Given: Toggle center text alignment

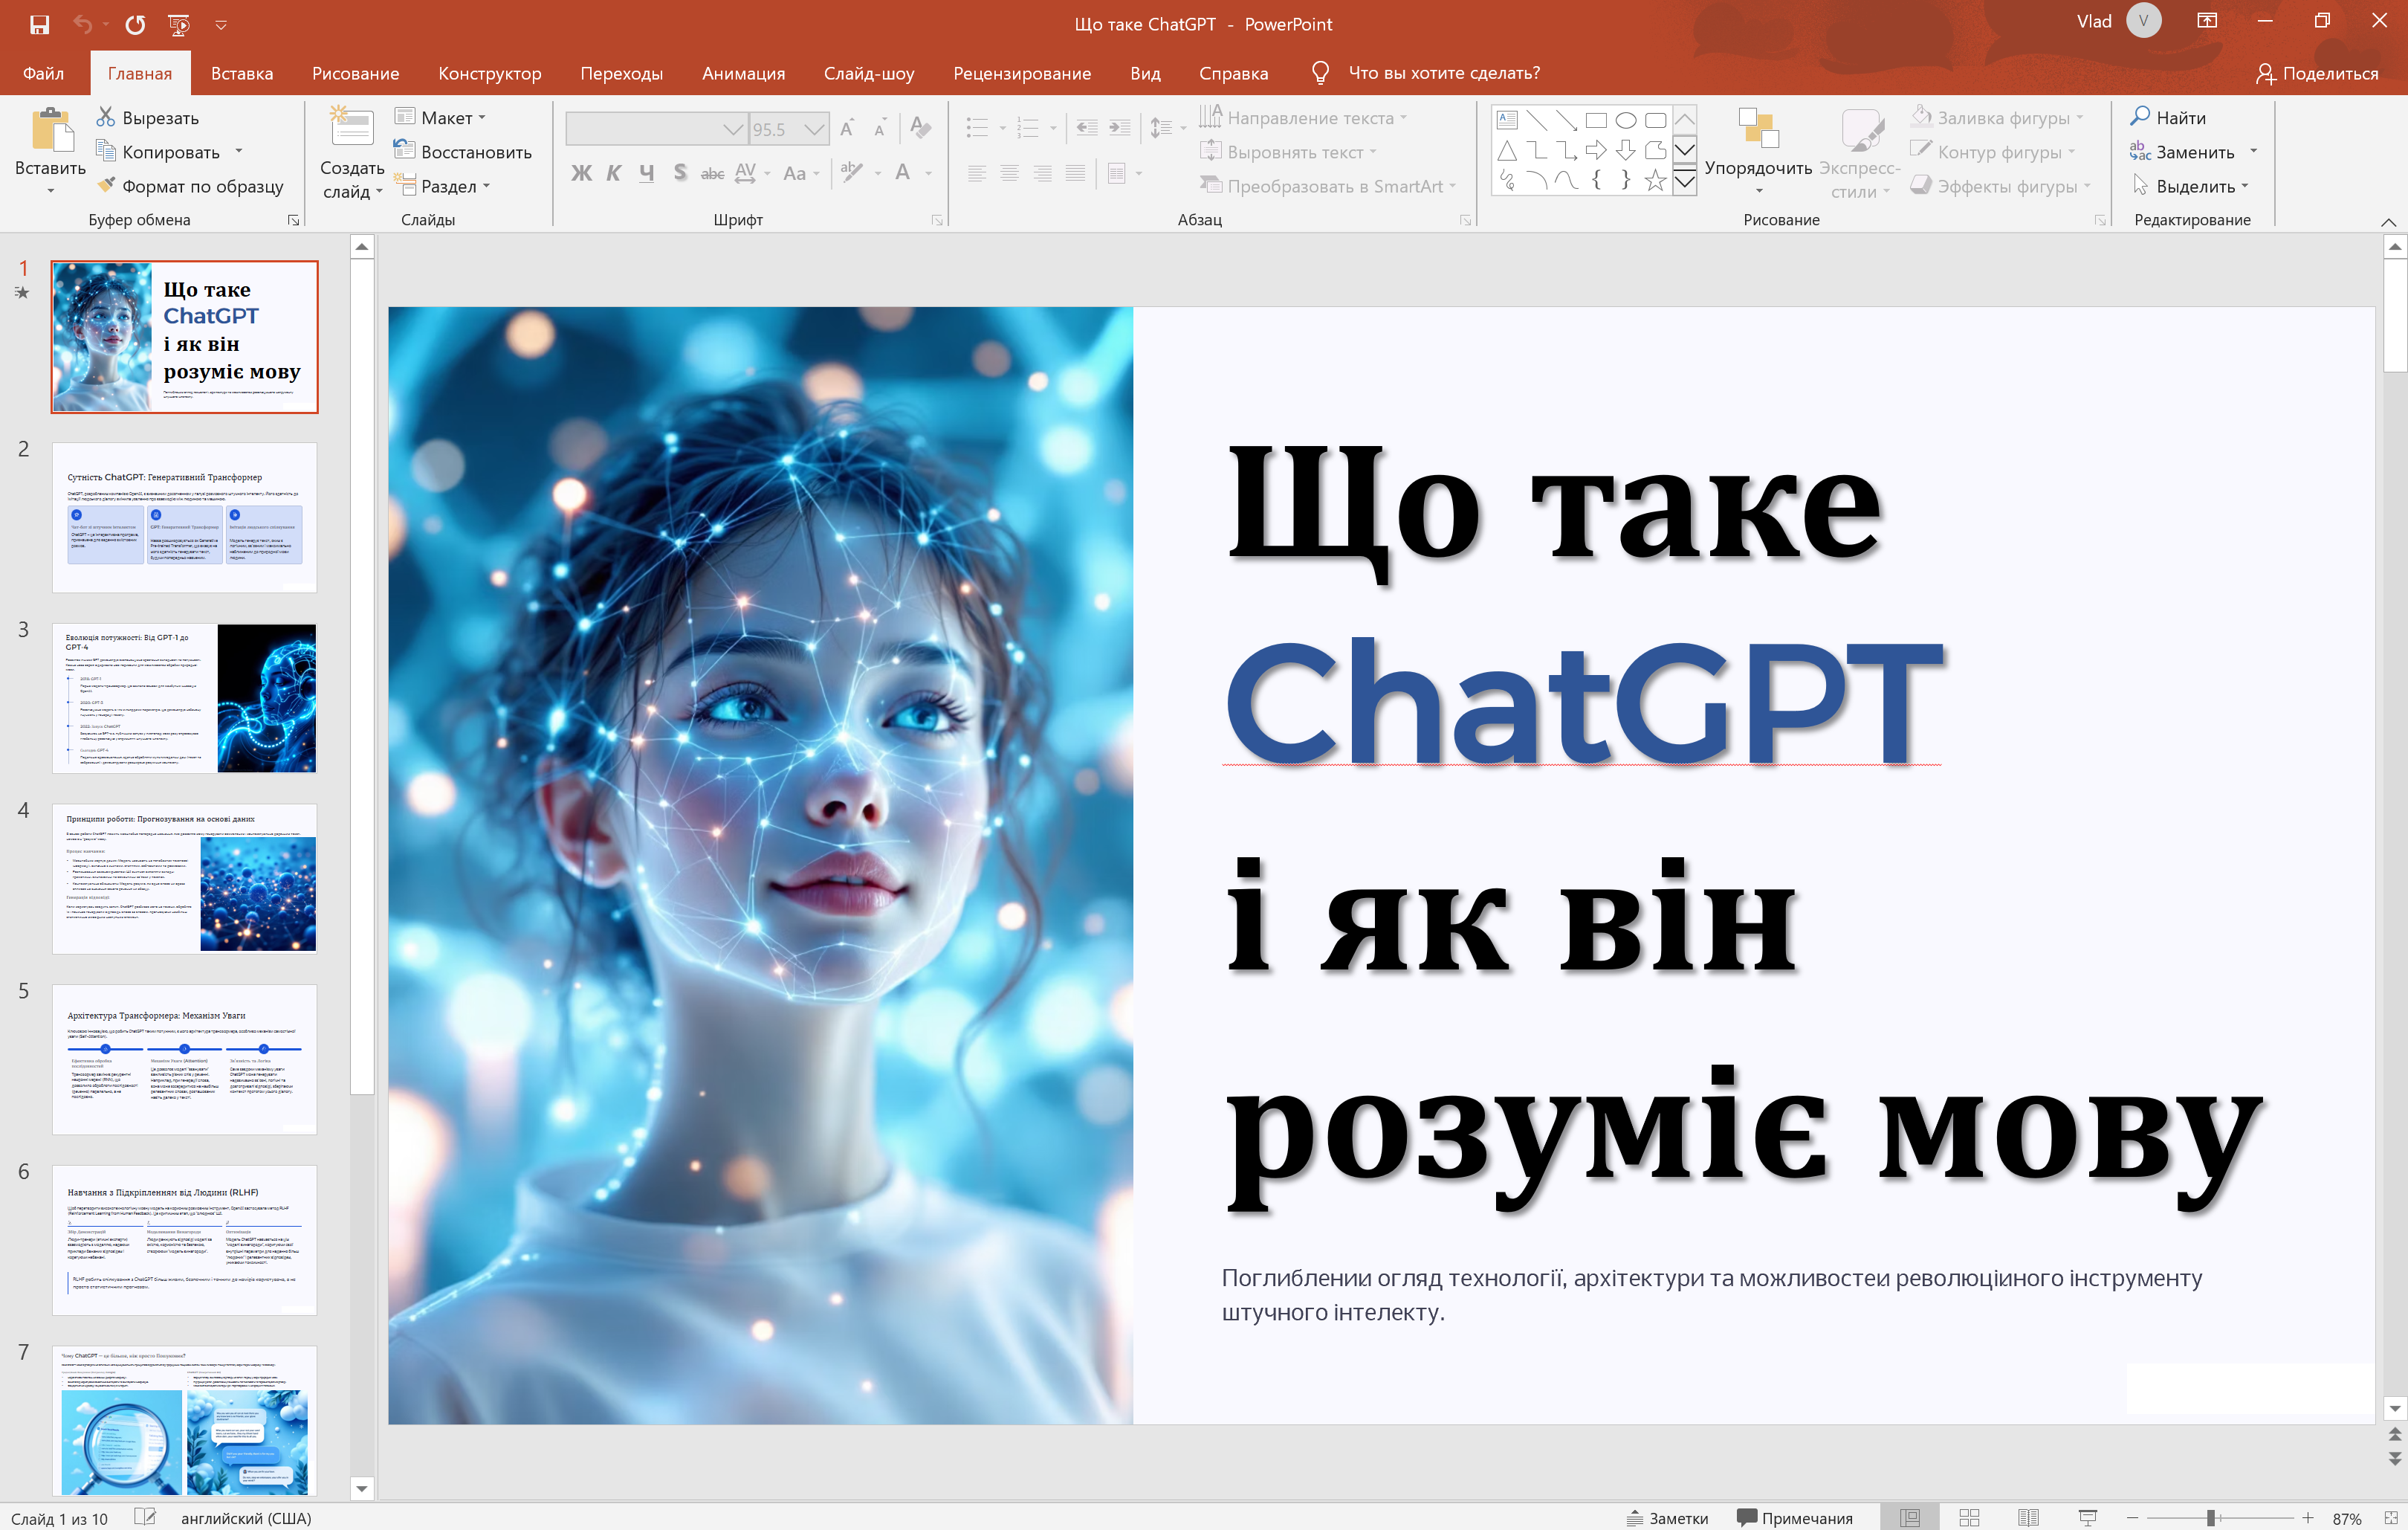Looking at the screenshot, I should pos(1010,174).
